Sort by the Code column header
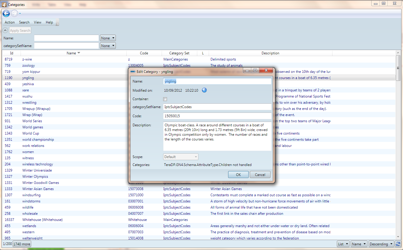The width and height of the screenshot is (403, 250). click(144, 53)
